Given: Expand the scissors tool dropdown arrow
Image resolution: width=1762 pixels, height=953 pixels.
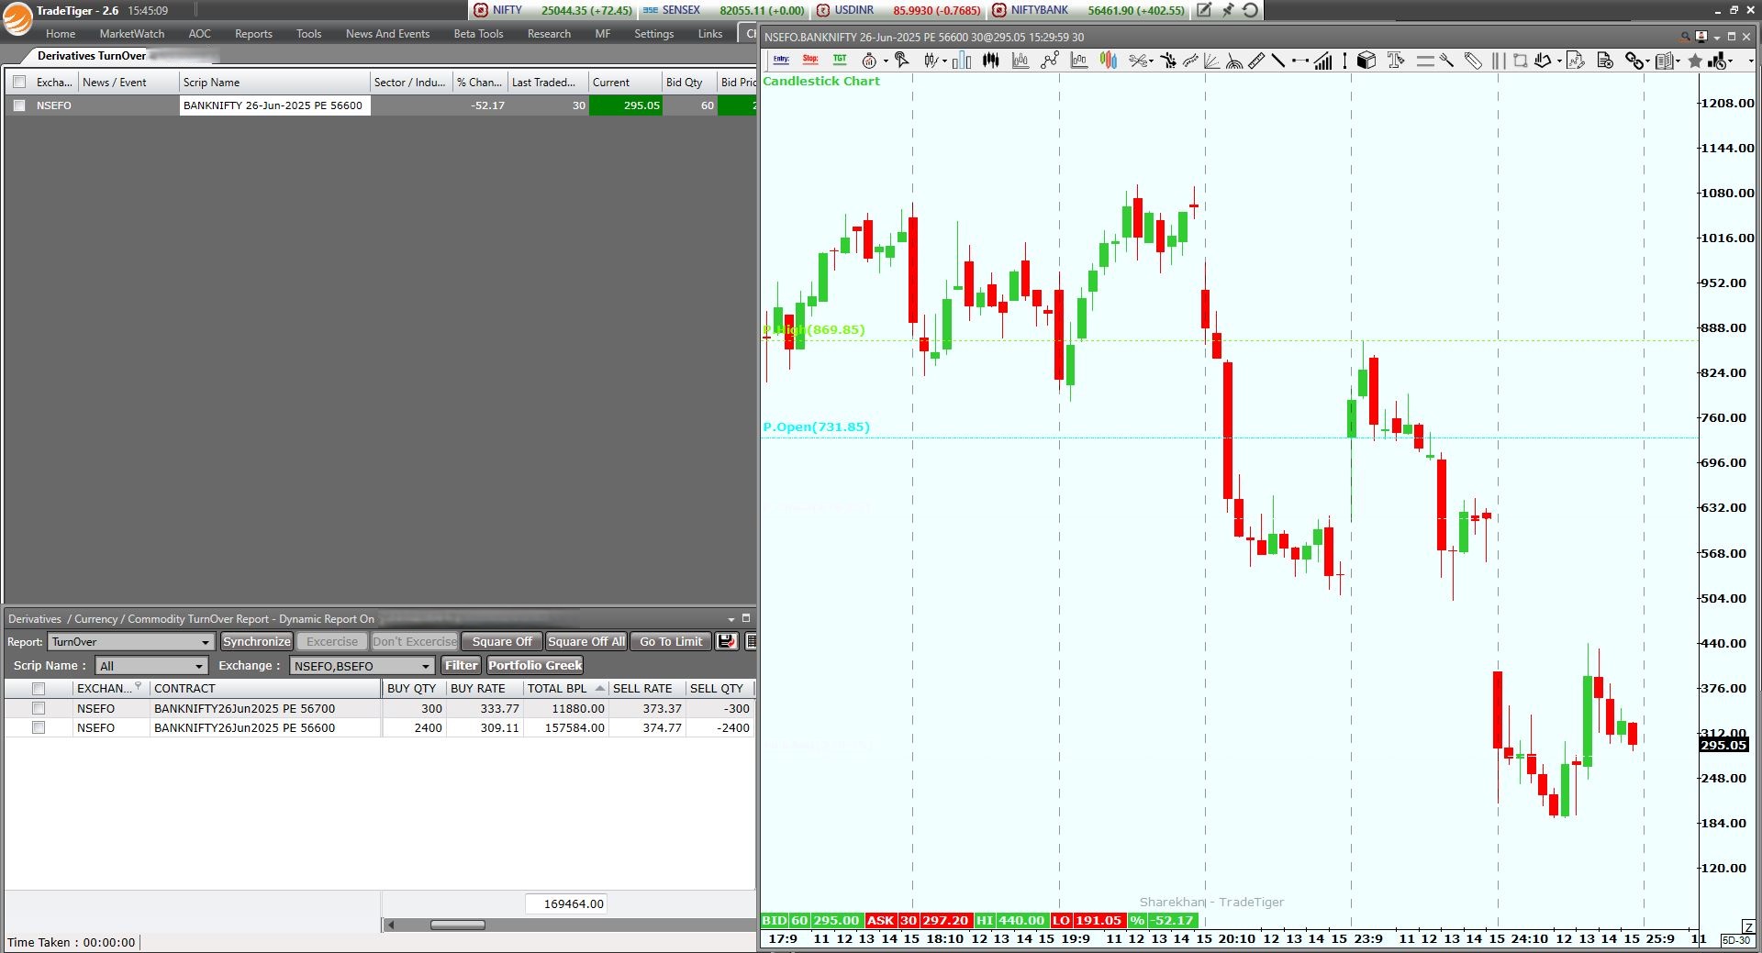Looking at the screenshot, I should pyautogui.click(x=1152, y=61).
